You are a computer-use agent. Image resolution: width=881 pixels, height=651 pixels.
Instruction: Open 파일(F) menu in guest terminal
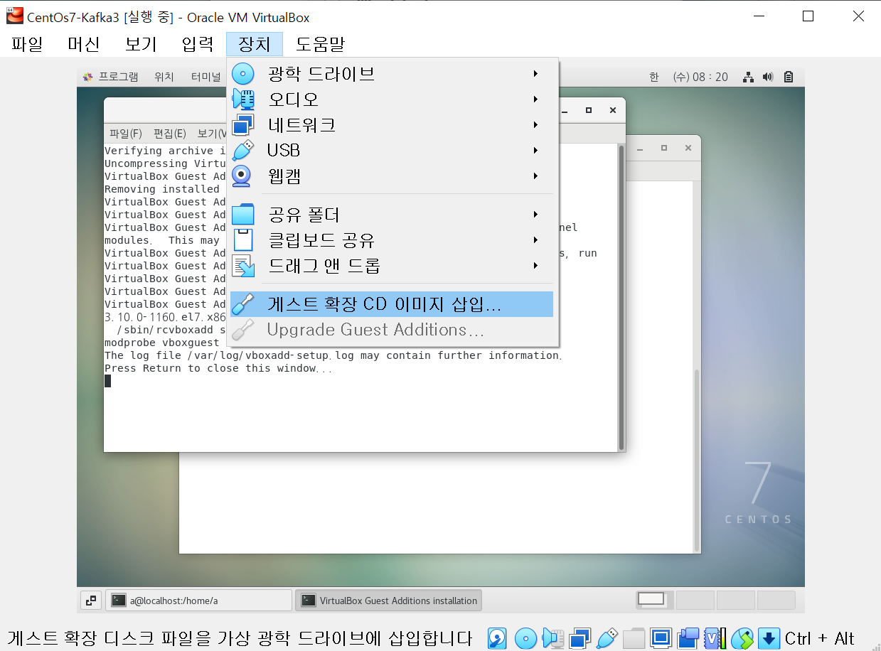point(126,134)
